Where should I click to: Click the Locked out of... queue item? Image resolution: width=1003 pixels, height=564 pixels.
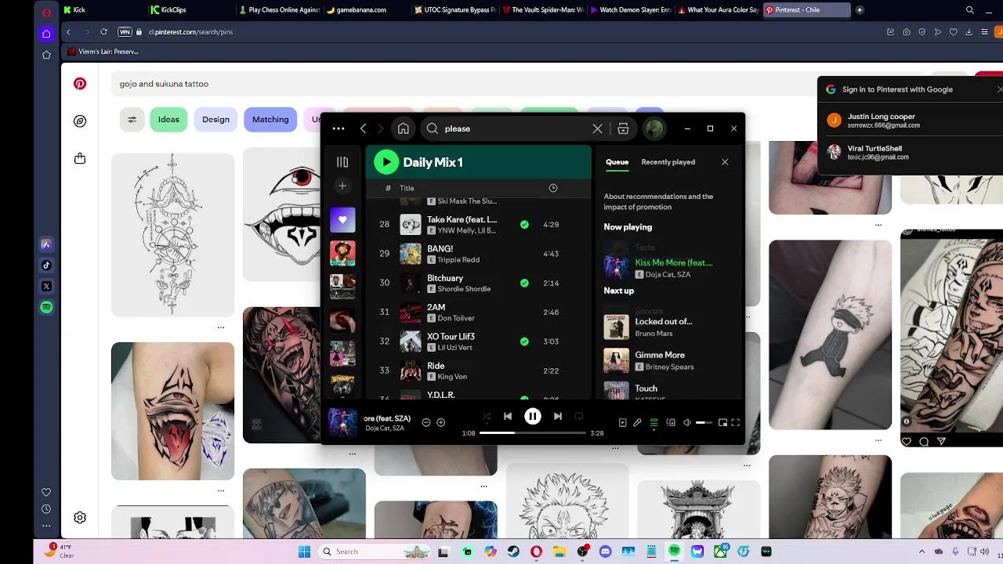[667, 327]
